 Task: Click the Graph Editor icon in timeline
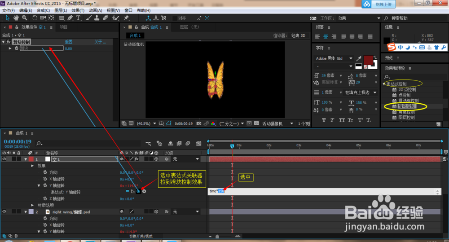coord(198,144)
